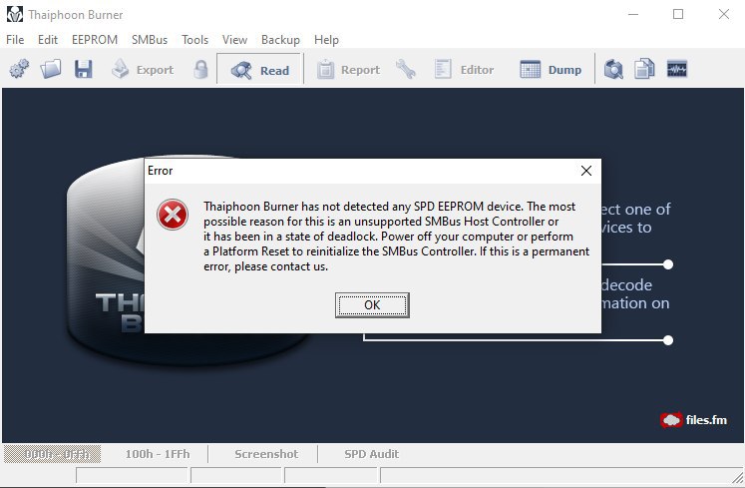This screenshot has height=488, width=745.
Task: Close the Thaiphoon Burner window
Action: tap(724, 14)
